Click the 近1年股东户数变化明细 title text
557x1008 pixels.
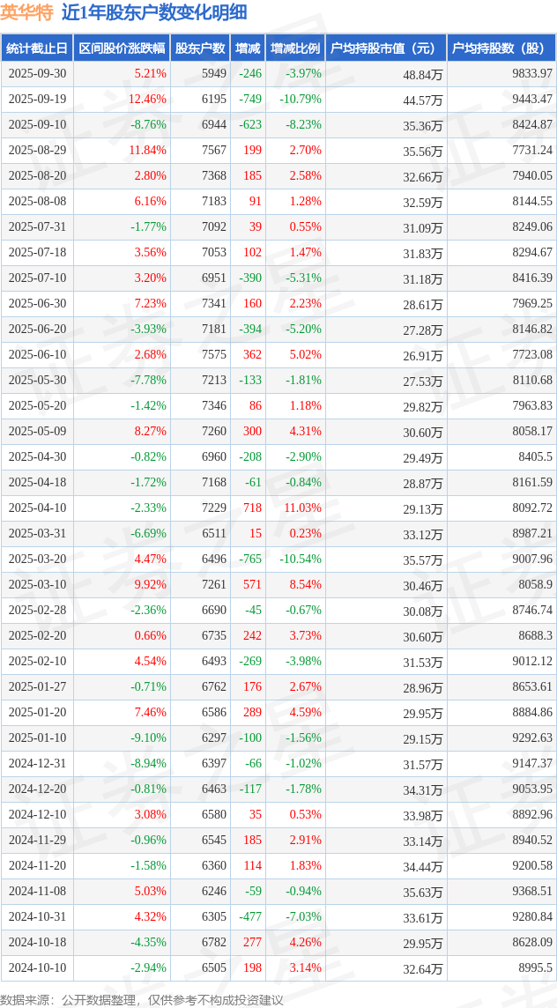tap(154, 12)
